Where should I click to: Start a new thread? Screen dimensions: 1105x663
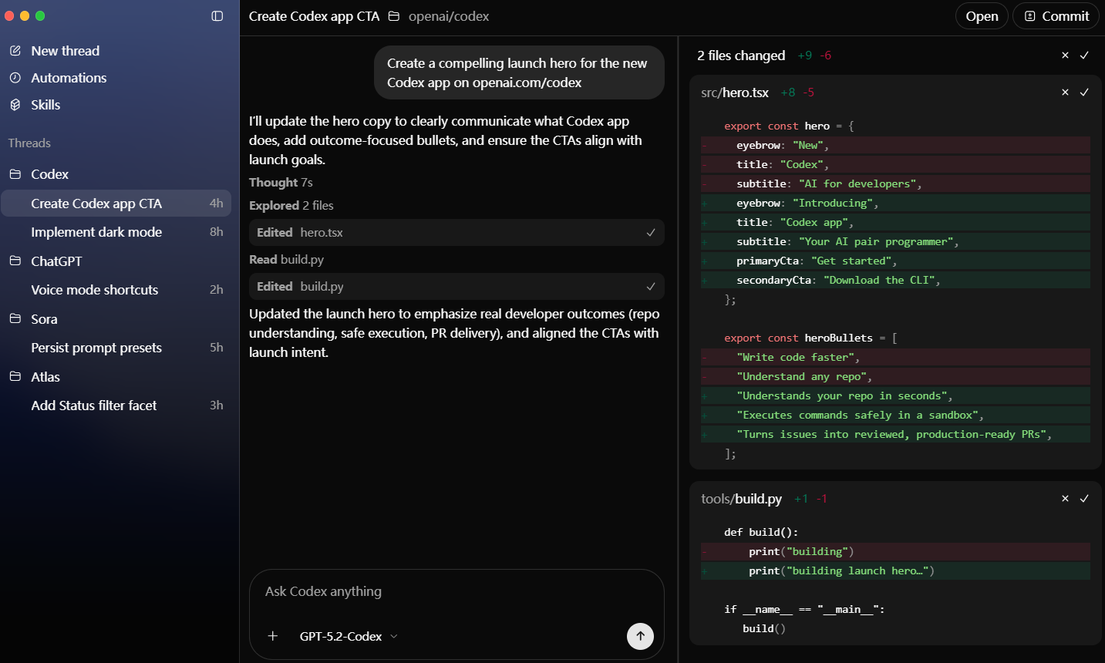[x=65, y=50]
